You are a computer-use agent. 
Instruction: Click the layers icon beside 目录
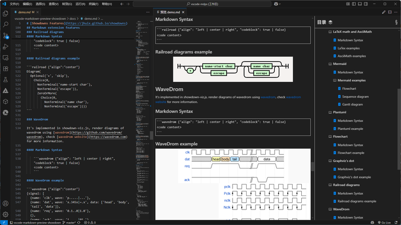click(330, 22)
